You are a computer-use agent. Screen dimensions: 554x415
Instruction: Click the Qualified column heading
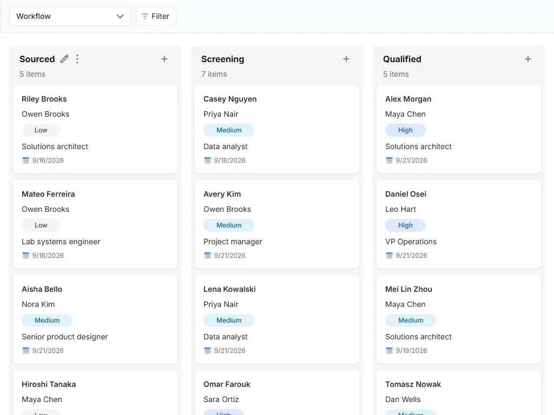(402, 59)
